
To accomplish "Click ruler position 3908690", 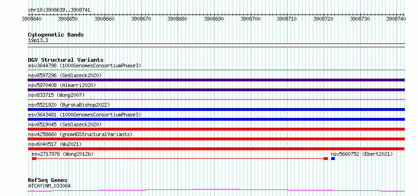I will pyautogui.click(x=214, y=19).
